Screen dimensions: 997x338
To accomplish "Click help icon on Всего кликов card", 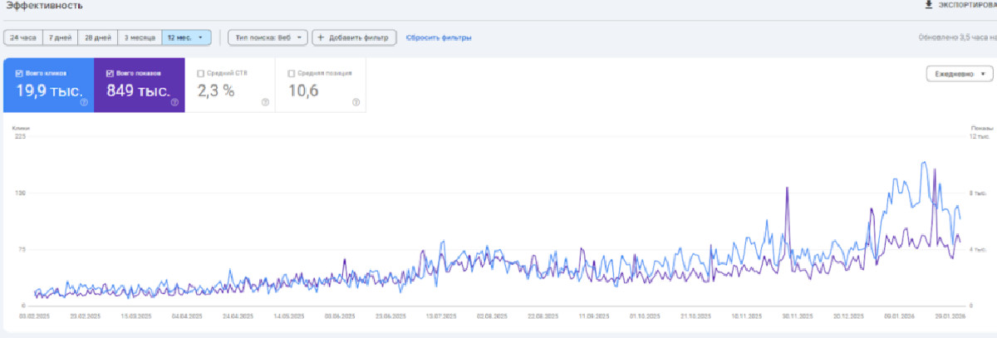I will (x=84, y=103).
